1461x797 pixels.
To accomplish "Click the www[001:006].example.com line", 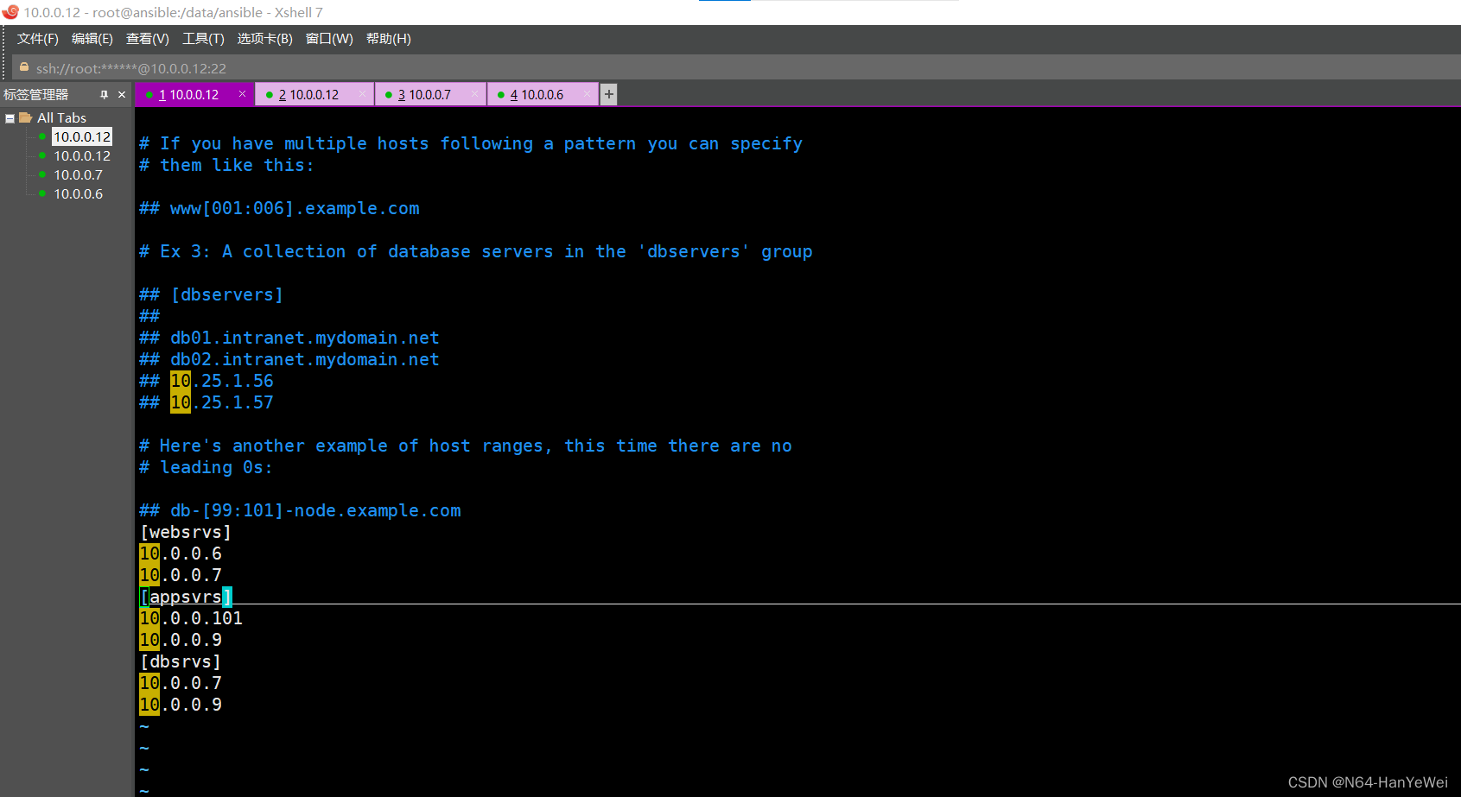I will click(x=279, y=208).
